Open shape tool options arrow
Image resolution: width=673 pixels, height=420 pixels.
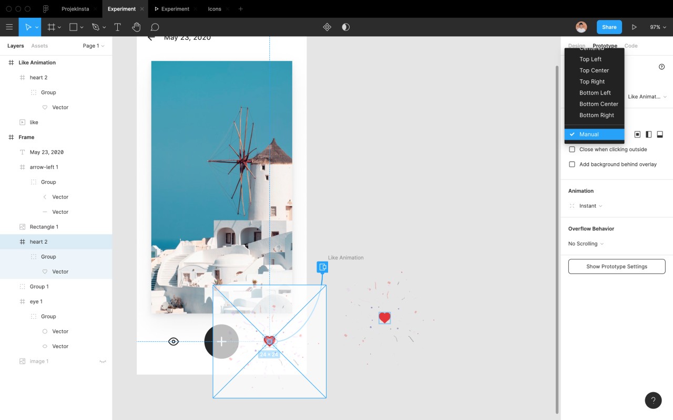point(82,27)
